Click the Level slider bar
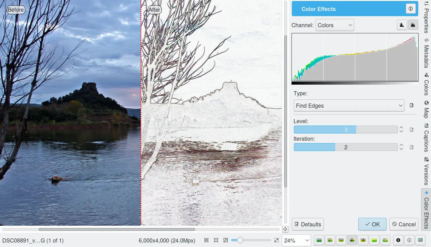This screenshot has width=431, height=247. click(346, 130)
